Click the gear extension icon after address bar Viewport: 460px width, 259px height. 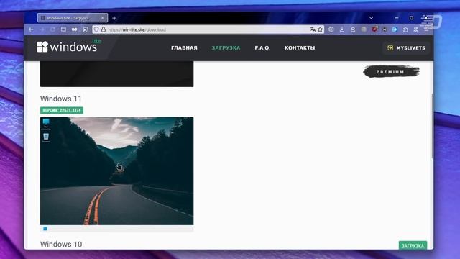(331, 29)
